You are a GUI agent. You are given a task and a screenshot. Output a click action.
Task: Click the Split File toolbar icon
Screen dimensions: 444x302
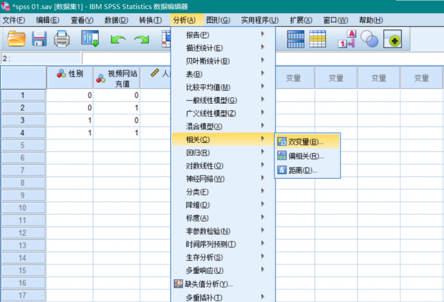click(296, 39)
